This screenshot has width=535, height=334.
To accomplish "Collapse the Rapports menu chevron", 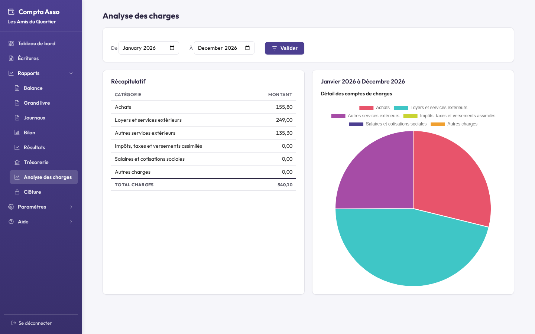I will pyautogui.click(x=71, y=73).
